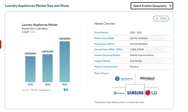Image resolution: width=188 pixels, height=112 pixels.
Task: Click the Largest Market row label
Action: (102, 61)
